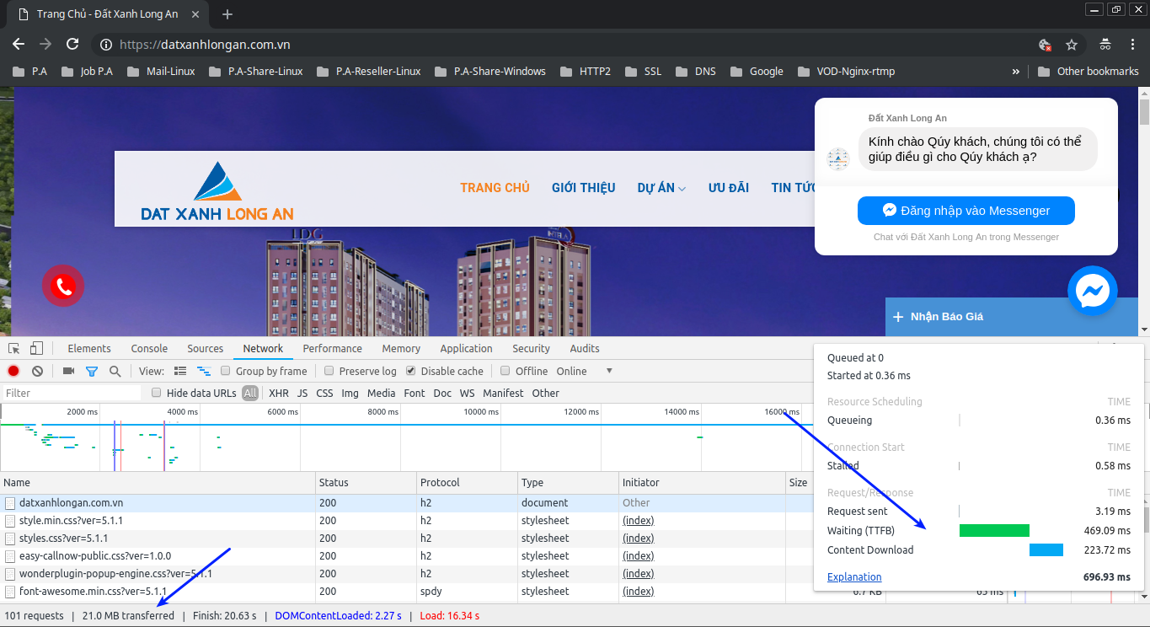Viewport: 1150px width, 627px height.
Task: Click (index) initiator of style.min.css
Action: coord(638,521)
